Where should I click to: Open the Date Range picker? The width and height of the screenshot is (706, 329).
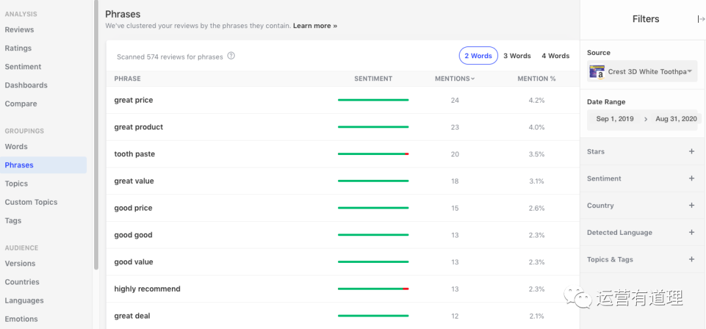pyautogui.click(x=645, y=119)
